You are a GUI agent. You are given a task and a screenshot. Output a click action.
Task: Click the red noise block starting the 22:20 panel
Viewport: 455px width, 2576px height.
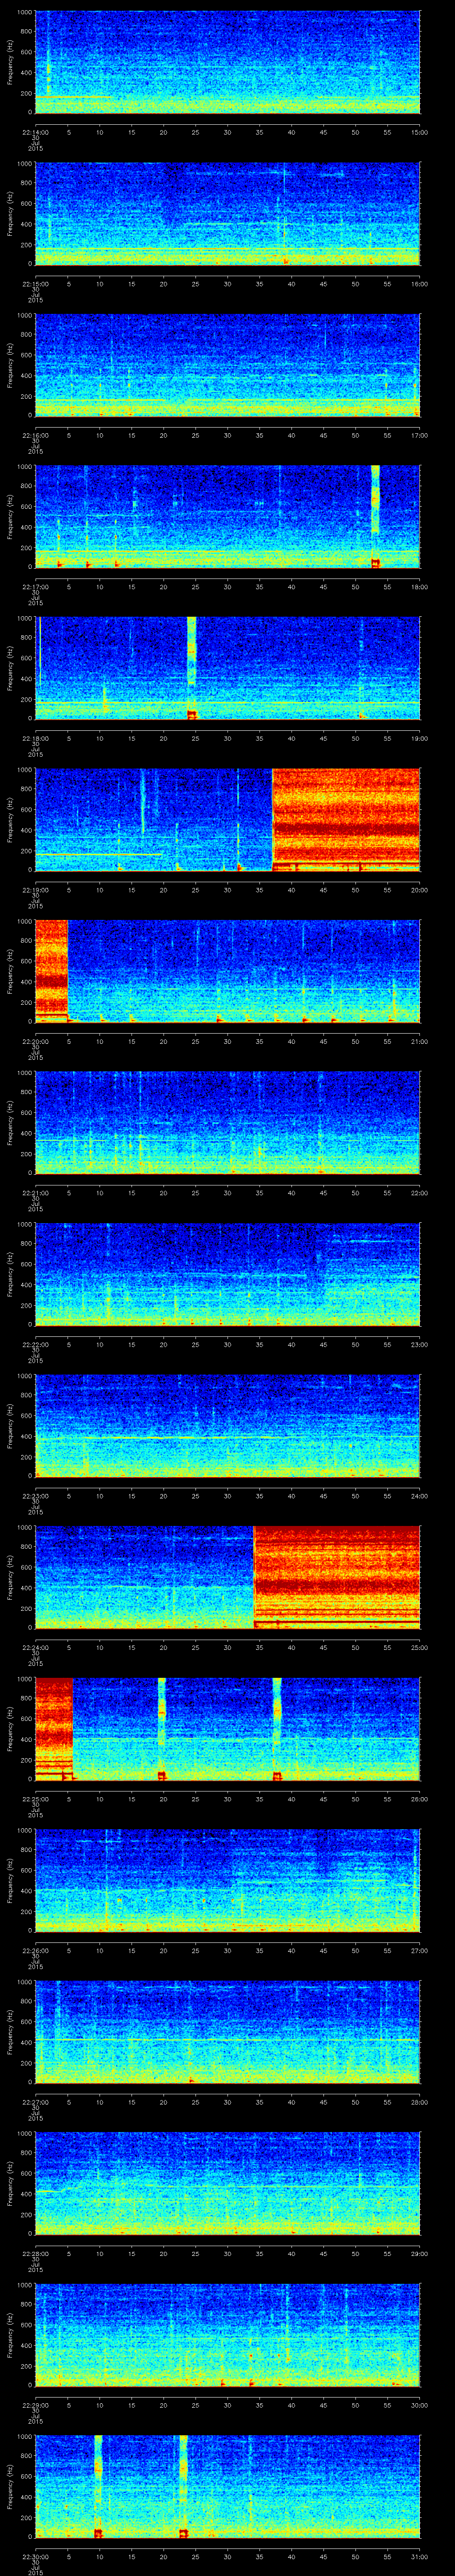pos(51,971)
